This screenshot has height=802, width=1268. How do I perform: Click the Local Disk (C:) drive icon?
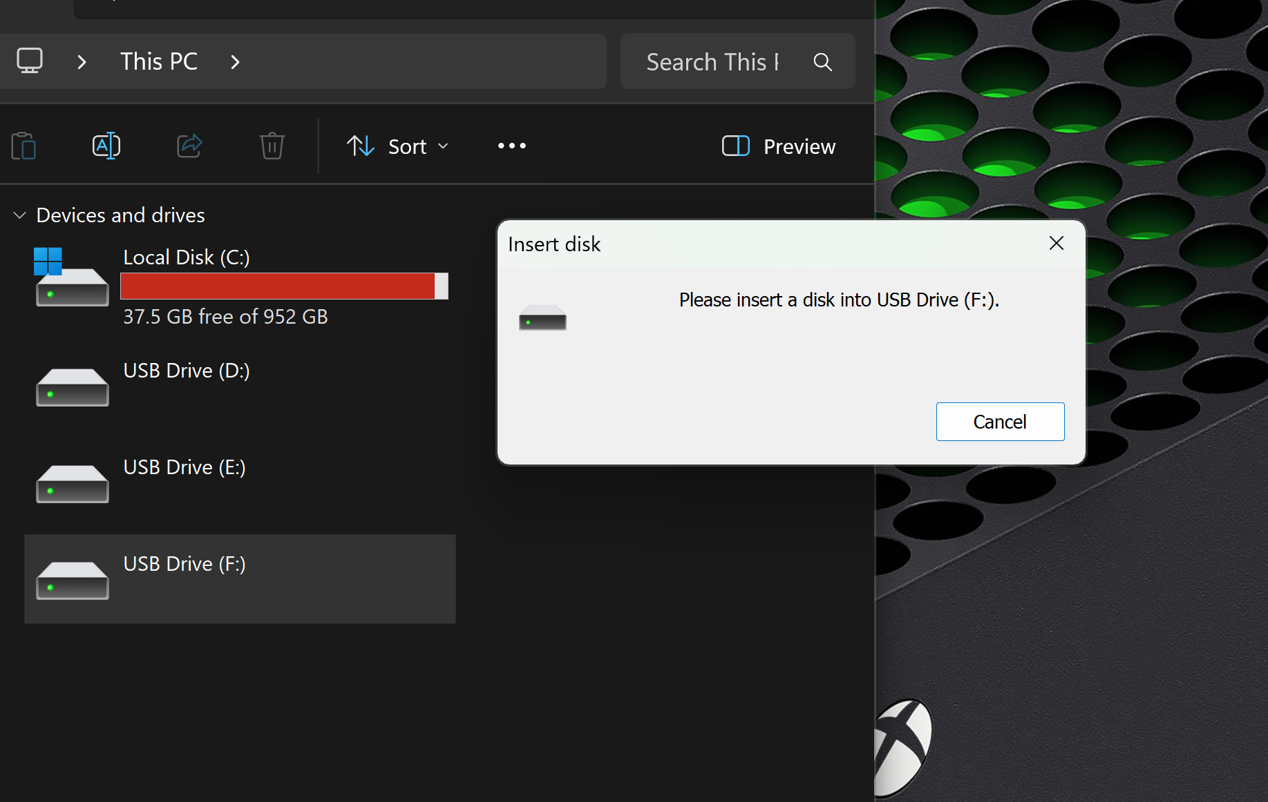(71, 277)
